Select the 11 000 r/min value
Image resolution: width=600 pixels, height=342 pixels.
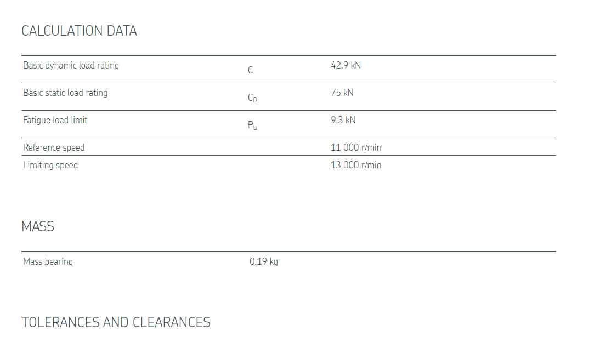(356, 147)
